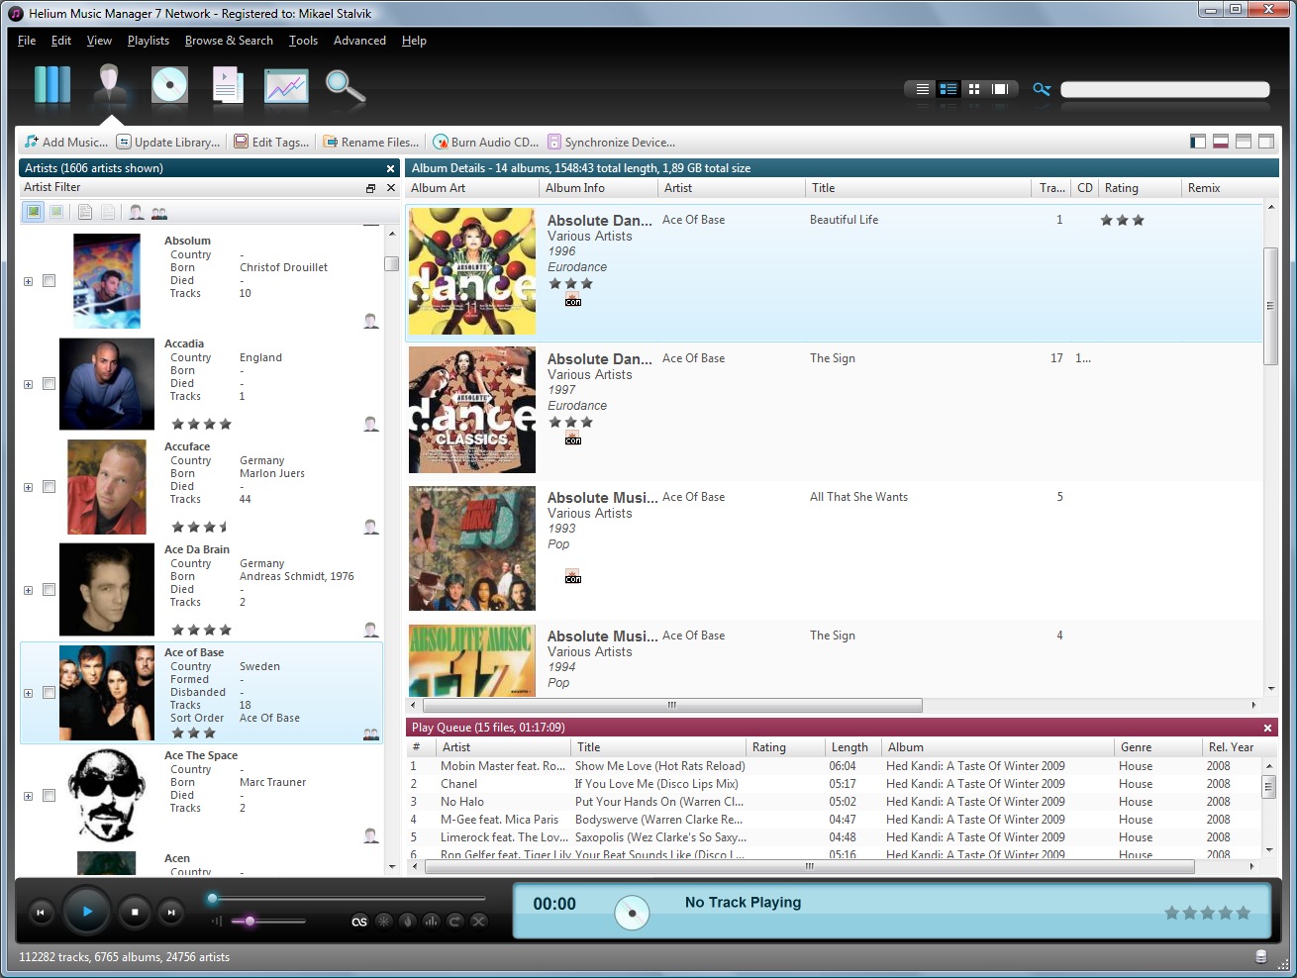1297x978 pixels.
Task: Adjust the purple volume slider
Action: [268, 922]
